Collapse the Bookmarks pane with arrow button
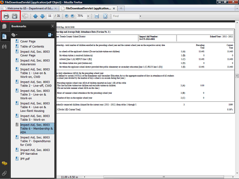239x179 pixels. tap(53, 26)
